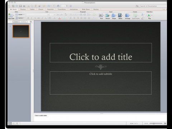Click the New Slide icon
This screenshot has height=129, width=172.
point(10,15)
